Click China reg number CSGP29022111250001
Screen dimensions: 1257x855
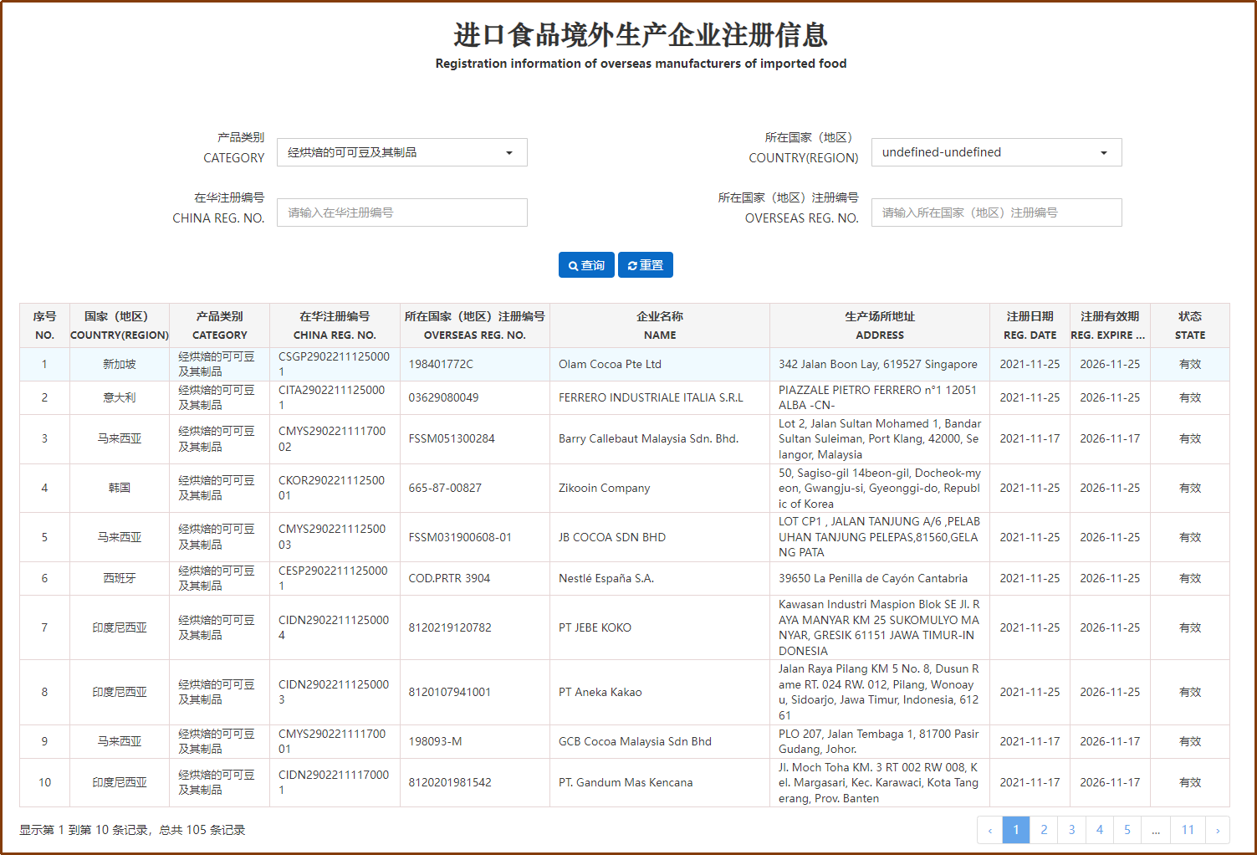[x=334, y=364]
